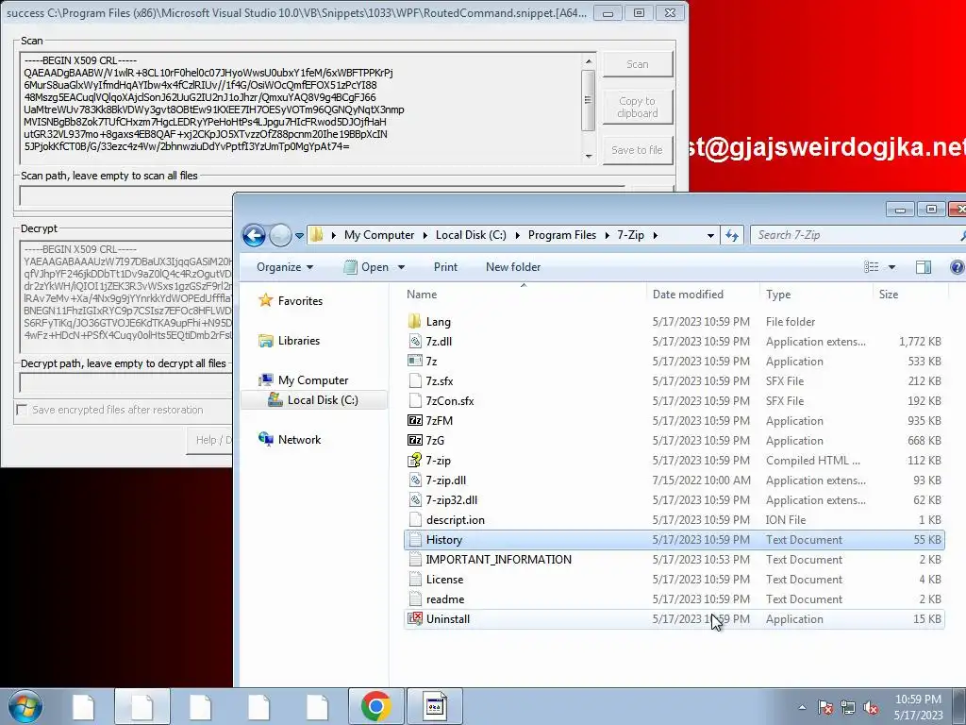Select the 7z.sfx file icon
Viewport: 966px width, 725px height.
click(x=415, y=381)
